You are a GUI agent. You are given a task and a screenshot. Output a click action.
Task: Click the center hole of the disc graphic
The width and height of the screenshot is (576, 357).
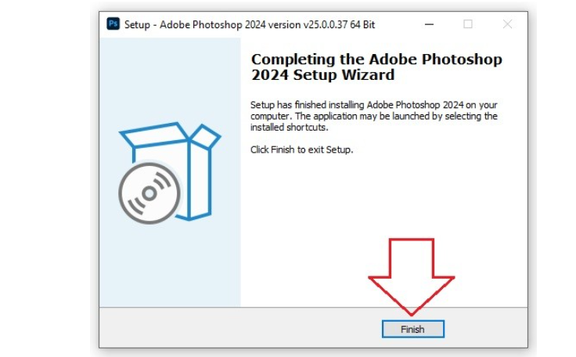pyautogui.click(x=149, y=193)
